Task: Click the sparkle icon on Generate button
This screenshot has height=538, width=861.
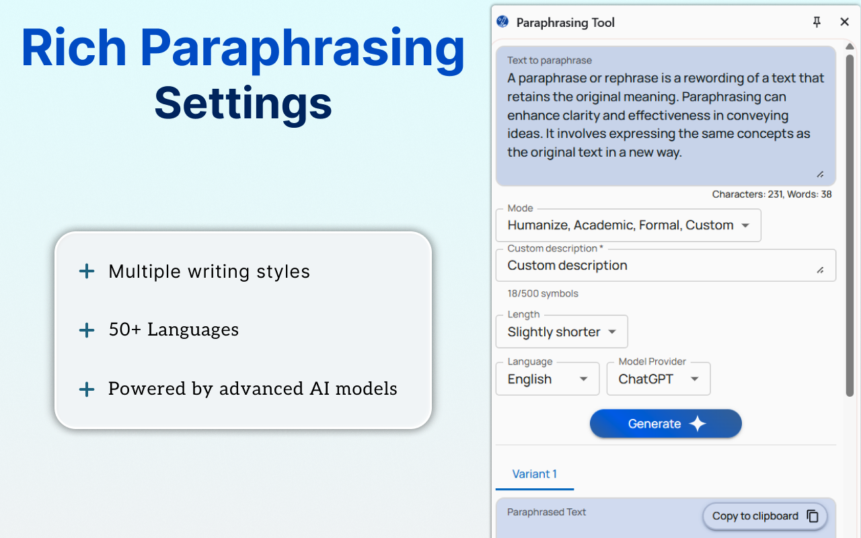Action: (698, 424)
